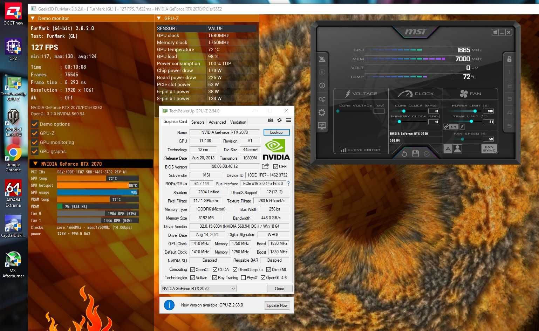539x331 pixels.
Task: Click the Fan Speed value input field
Action: [x=488, y=139]
